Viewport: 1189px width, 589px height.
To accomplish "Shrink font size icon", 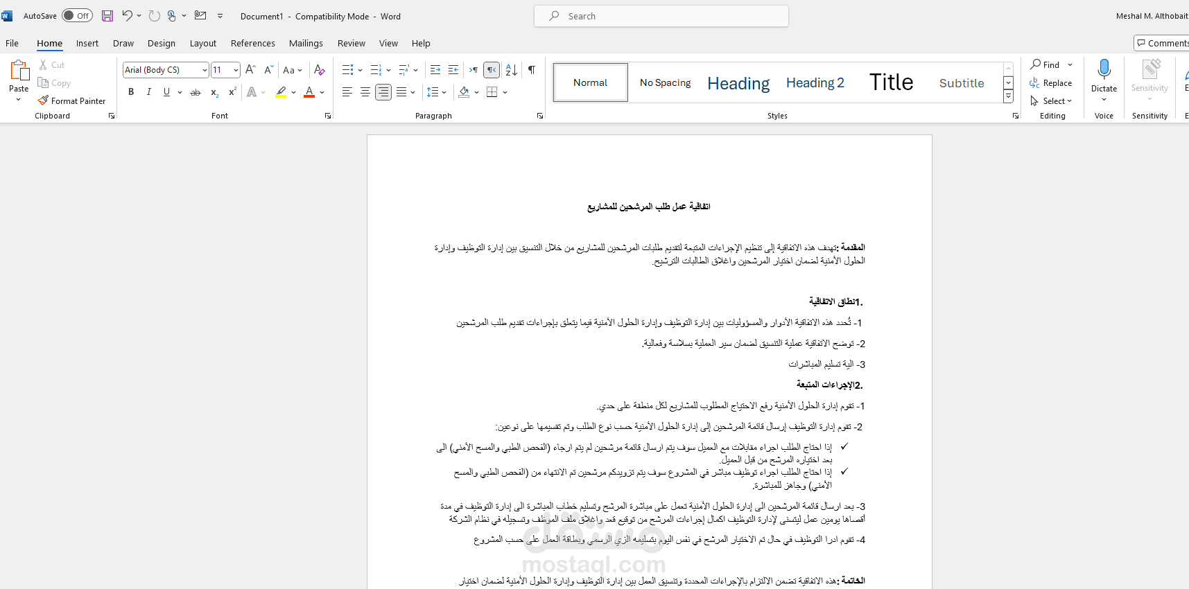I will [x=268, y=70].
